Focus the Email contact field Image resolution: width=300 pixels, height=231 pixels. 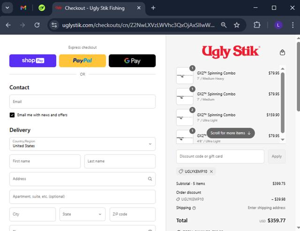coord(82,101)
